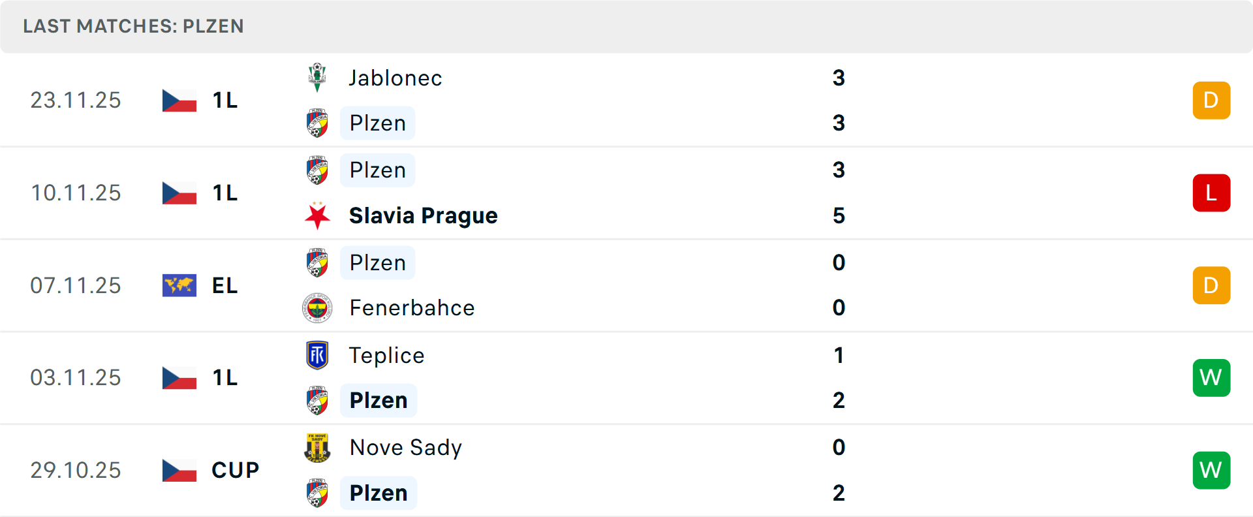The image size is (1253, 517).
Task: Click the red L result badge
Action: 1211,193
